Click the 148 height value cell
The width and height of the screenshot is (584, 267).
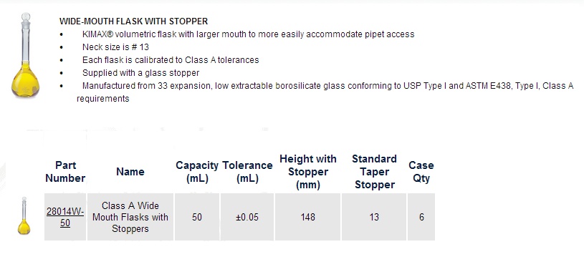click(x=307, y=217)
